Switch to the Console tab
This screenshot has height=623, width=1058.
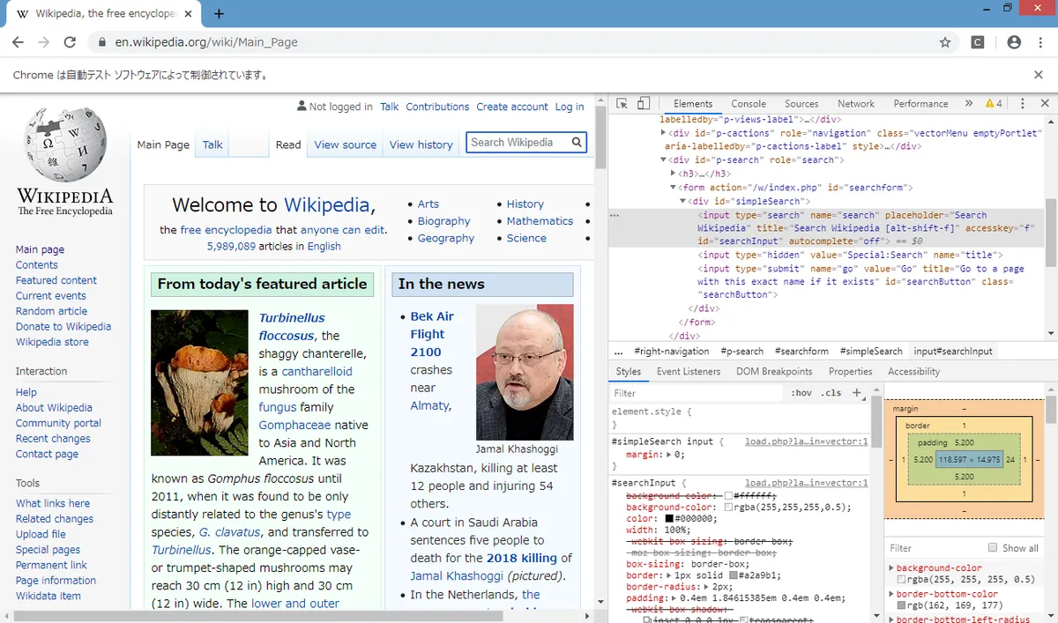[x=749, y=103]
